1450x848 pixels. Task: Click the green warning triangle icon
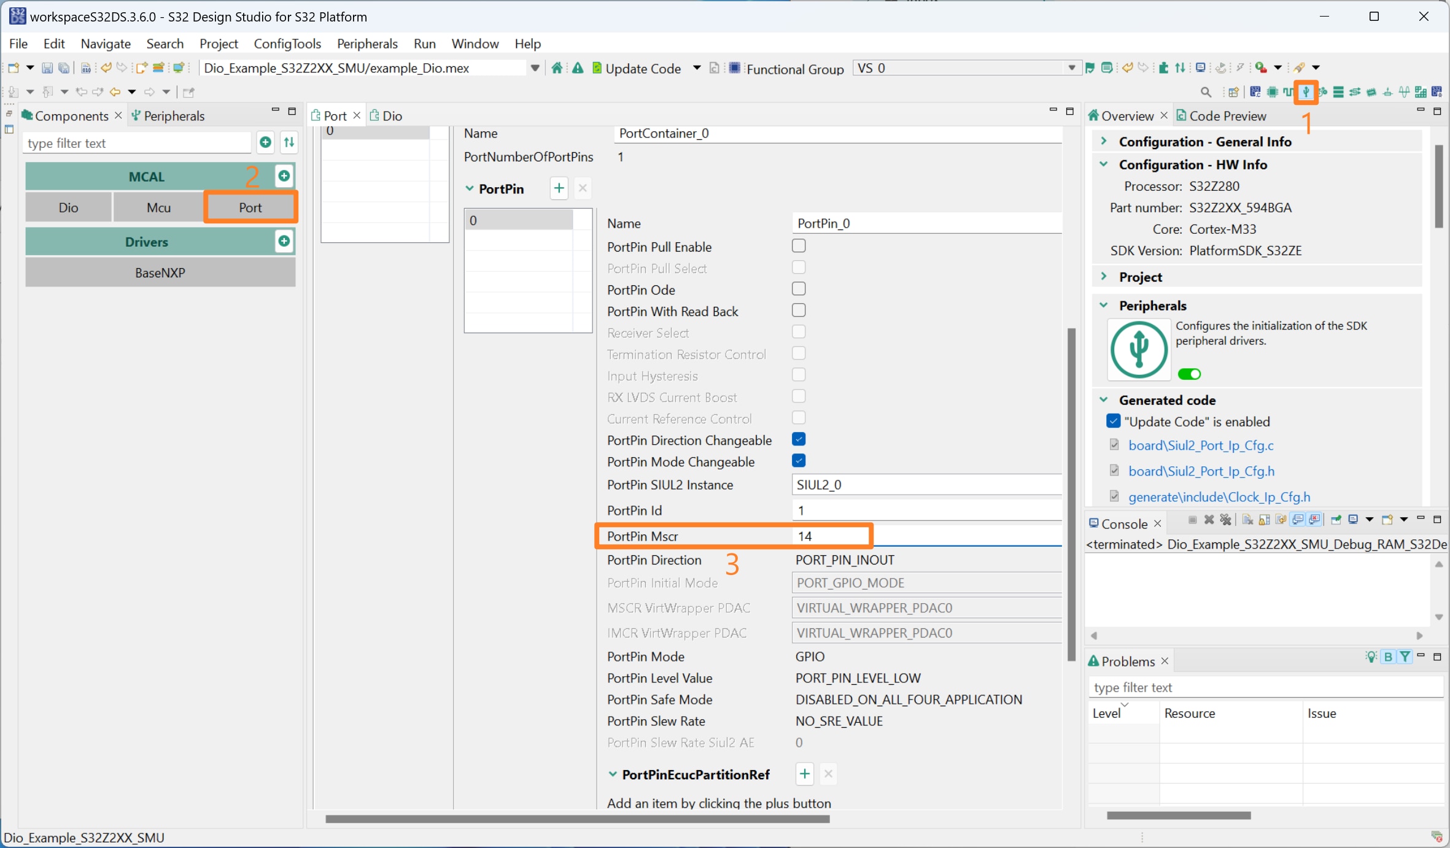[x=578, y=68]
